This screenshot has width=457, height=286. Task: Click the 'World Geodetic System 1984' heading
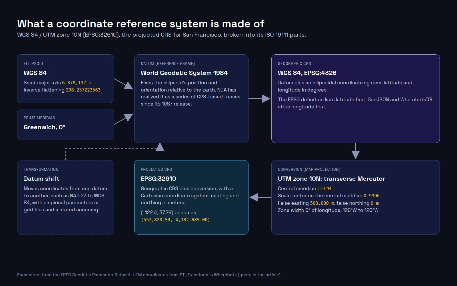184,73
